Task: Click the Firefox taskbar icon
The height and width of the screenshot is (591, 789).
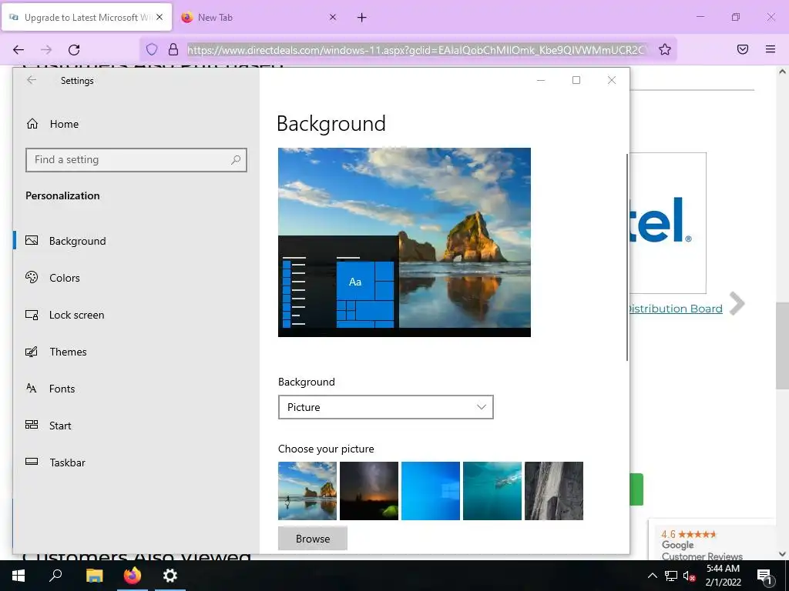Action: point(133,576)
